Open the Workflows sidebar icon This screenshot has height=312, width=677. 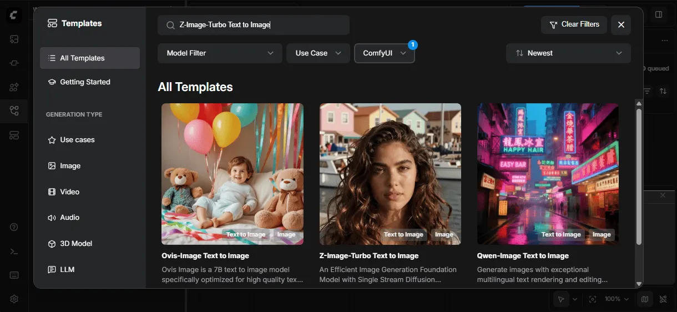tap(14, 111)
